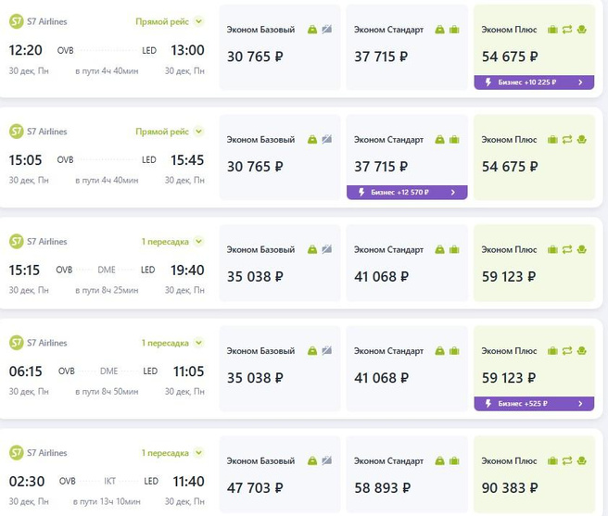Click suitcase icon in first Эконом Стандарт card
Image resolution: width=608 pixels, height=516 pixels.
click(454, 31)
